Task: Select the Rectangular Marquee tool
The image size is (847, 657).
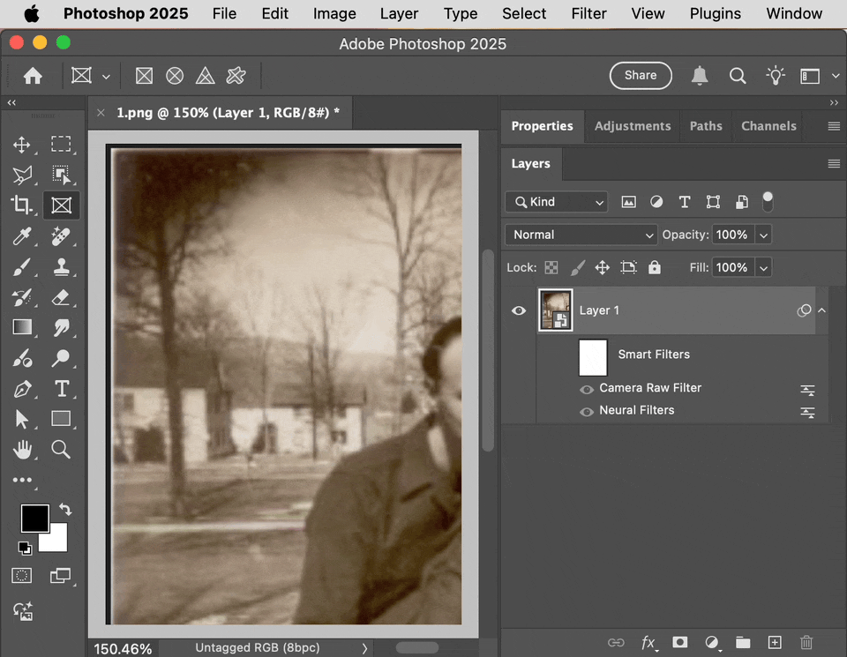Action: pyautogui.click(x=61, y=144)
